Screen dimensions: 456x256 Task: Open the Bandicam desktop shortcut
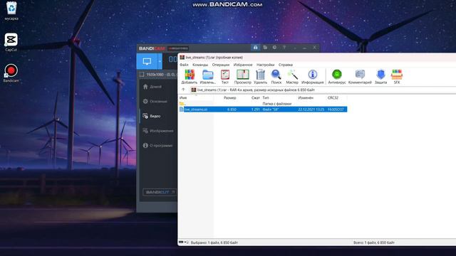11,70
